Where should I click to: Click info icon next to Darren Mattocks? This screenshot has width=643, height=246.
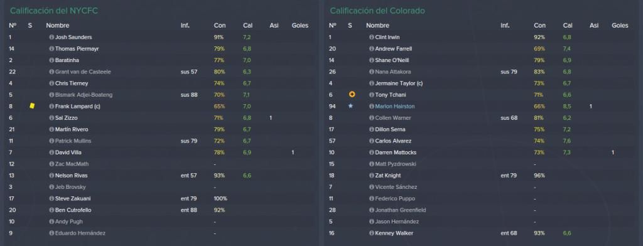click(372, 152)
